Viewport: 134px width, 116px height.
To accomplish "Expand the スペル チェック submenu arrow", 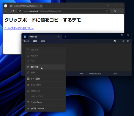I will 63,103.
